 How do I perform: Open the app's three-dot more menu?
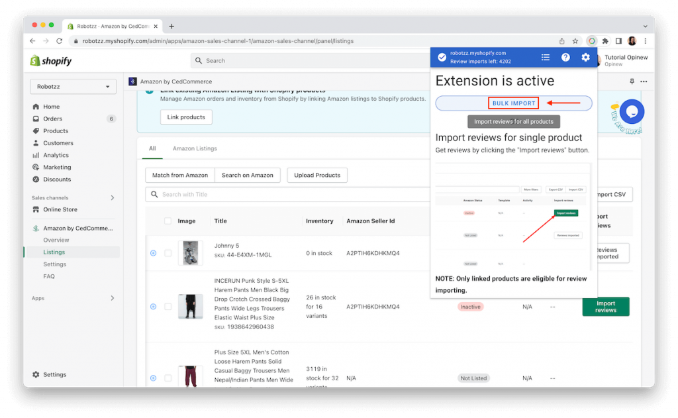[x=644, y=81]
